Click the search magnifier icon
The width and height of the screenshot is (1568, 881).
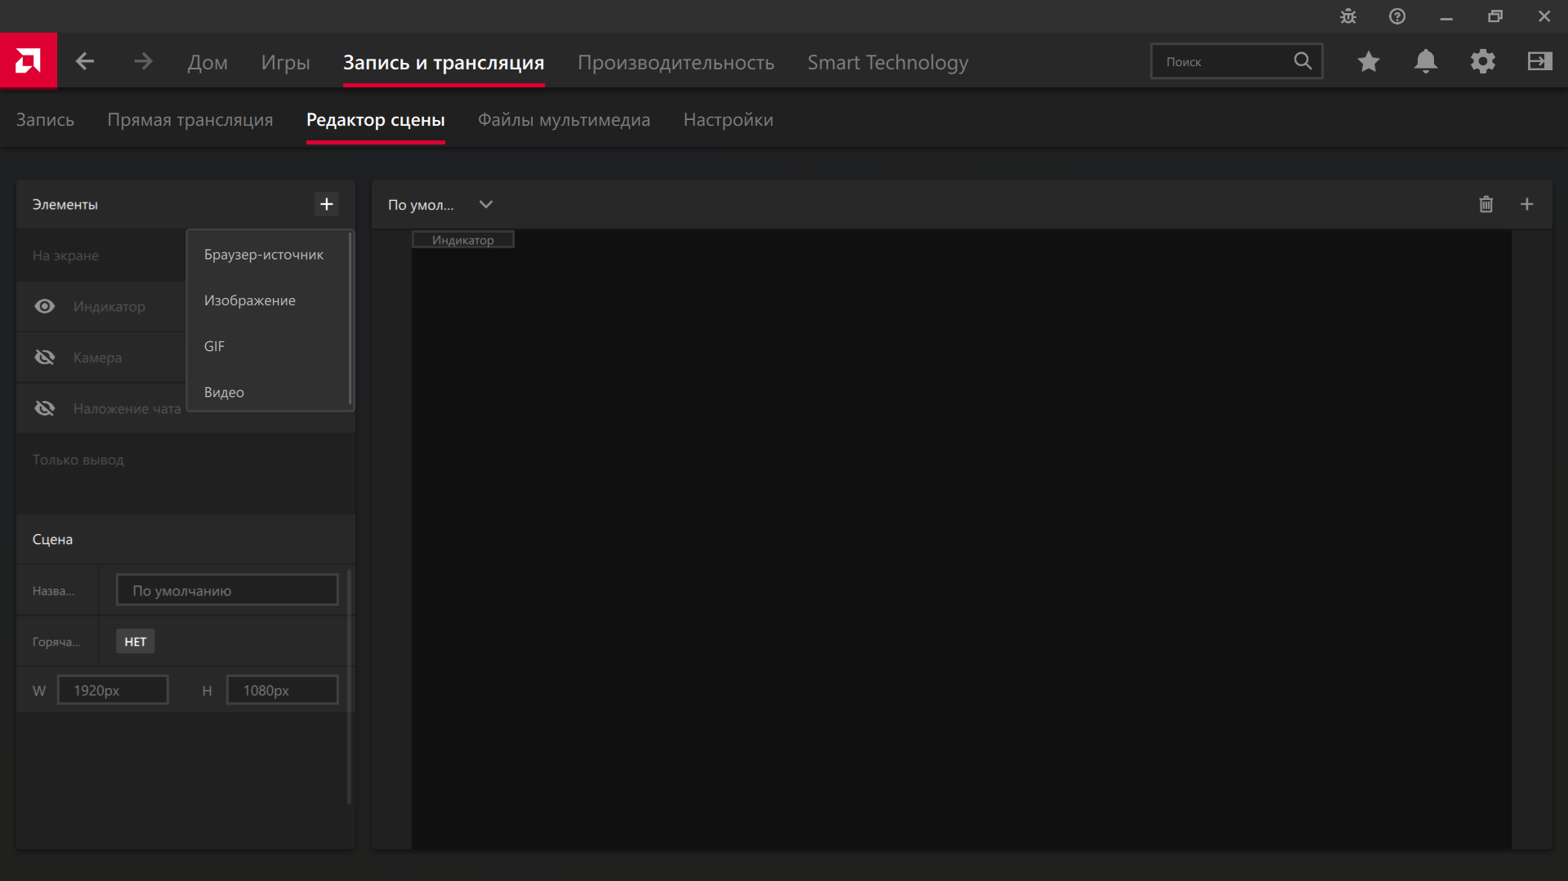(x=1302, y=61)
